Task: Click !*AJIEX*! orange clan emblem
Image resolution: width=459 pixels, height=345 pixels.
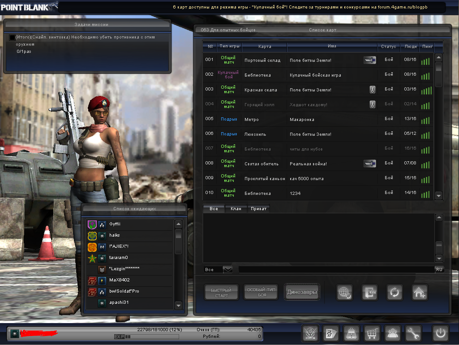Action: tap(92, 247)
